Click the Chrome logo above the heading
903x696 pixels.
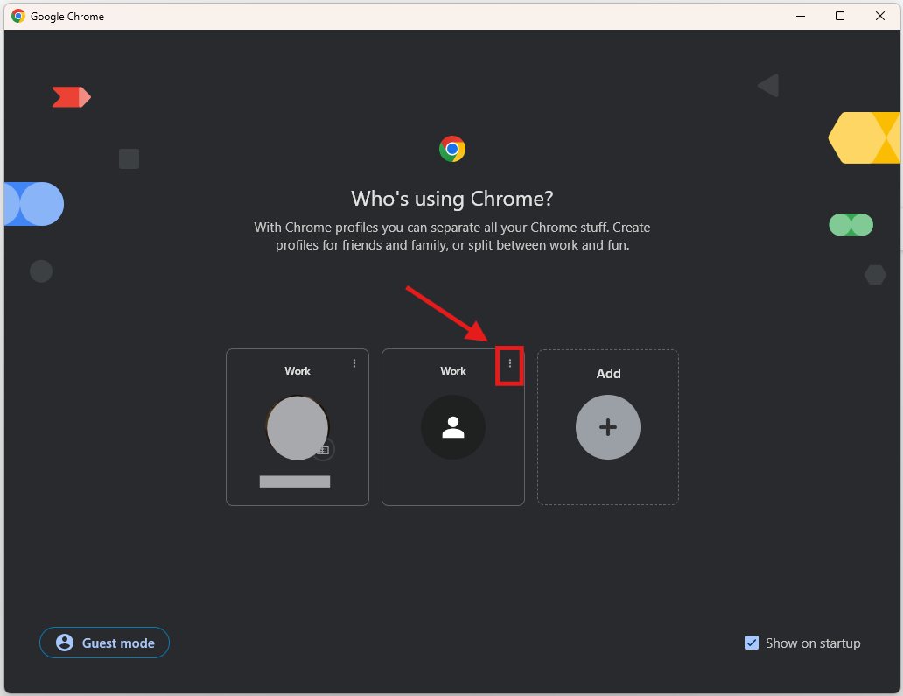click(452, 149)
